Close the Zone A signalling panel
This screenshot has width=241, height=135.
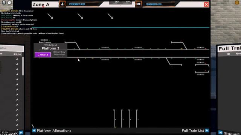pos(206,4)
